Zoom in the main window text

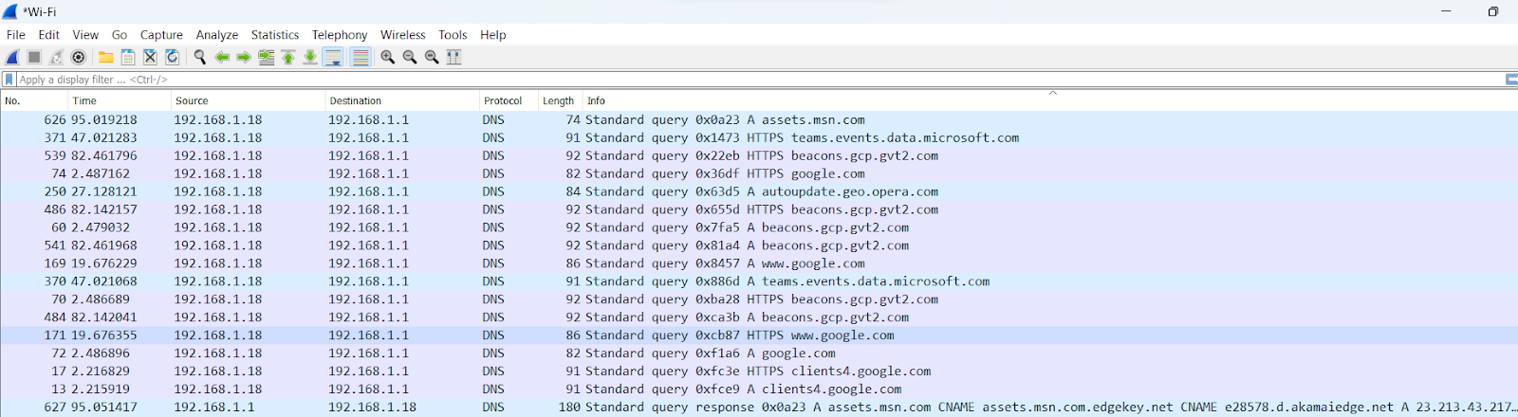tap(388, 57)
